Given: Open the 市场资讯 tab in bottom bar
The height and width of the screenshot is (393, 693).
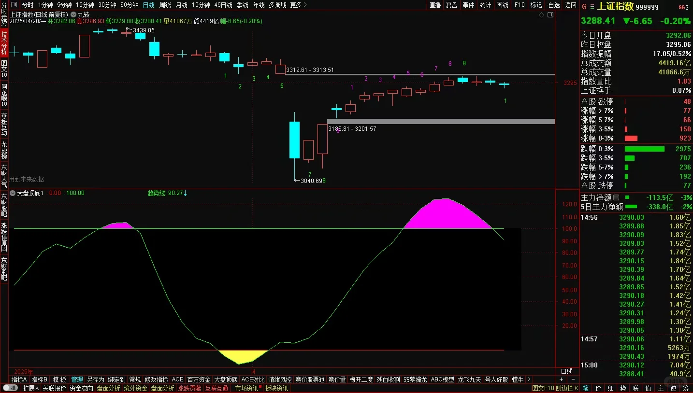Looking at the screenshot, I should [247, 388].
